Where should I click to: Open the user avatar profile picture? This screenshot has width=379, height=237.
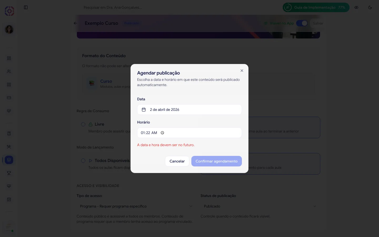click(x=9, y=29)
